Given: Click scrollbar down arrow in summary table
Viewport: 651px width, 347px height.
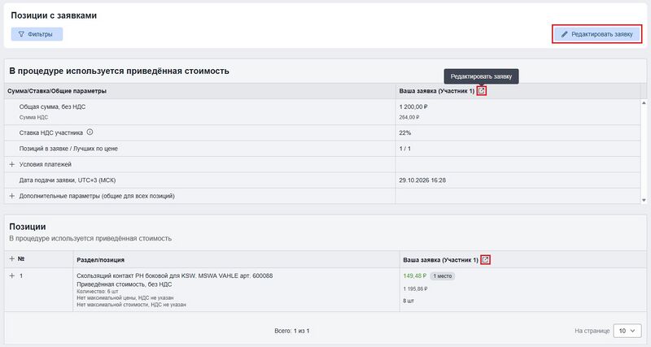Looking at the screenshot, I should coord(644,200).
